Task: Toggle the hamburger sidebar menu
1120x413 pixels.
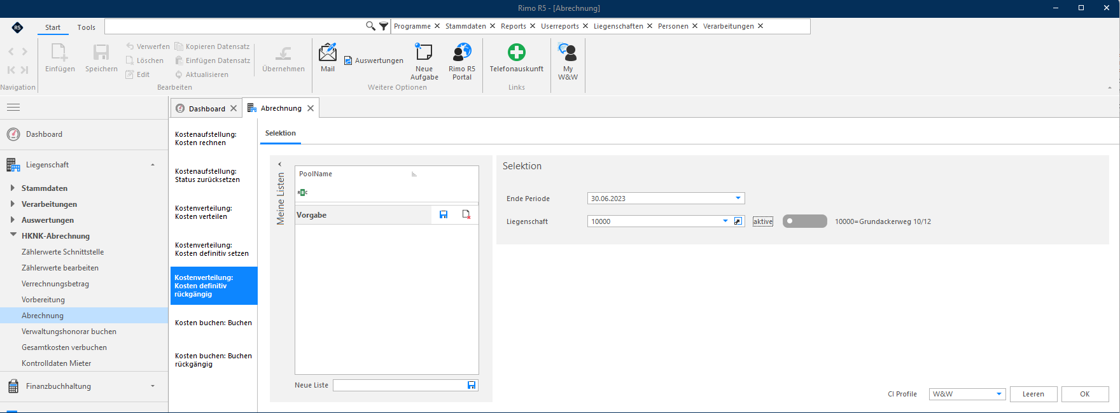Action: click(13, 107)
